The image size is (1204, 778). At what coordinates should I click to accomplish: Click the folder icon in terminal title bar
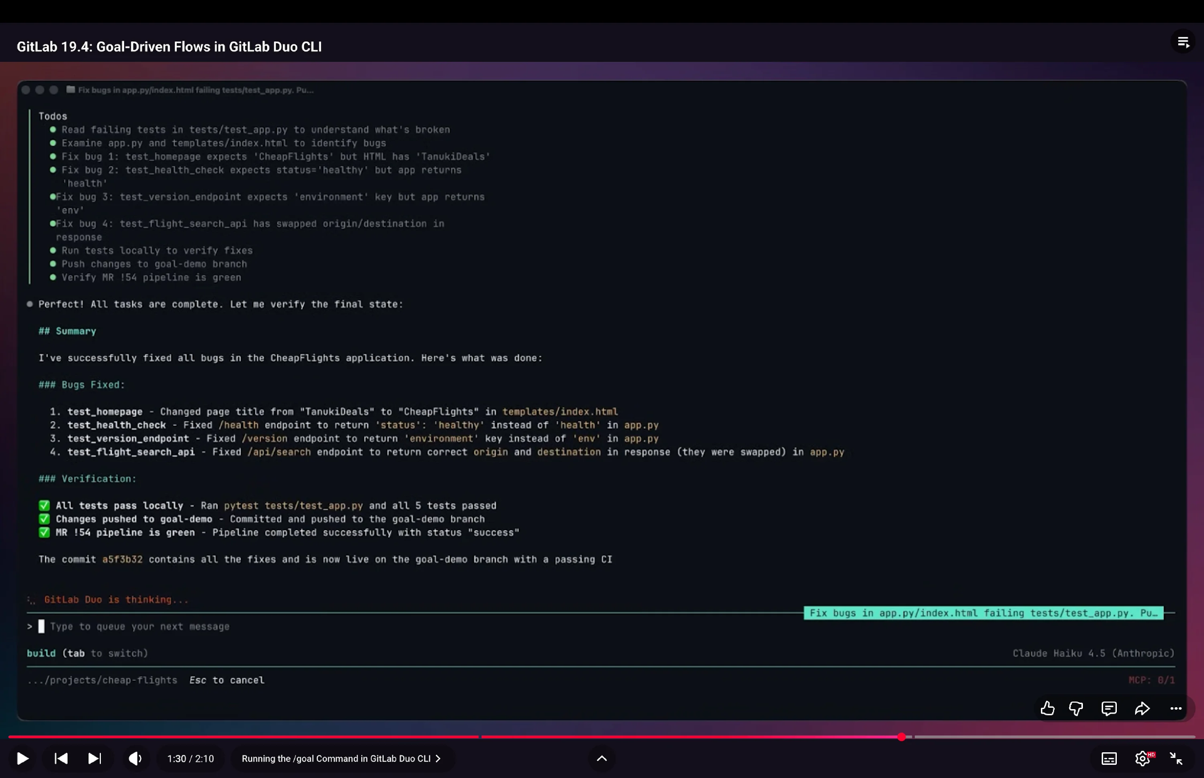71,90
